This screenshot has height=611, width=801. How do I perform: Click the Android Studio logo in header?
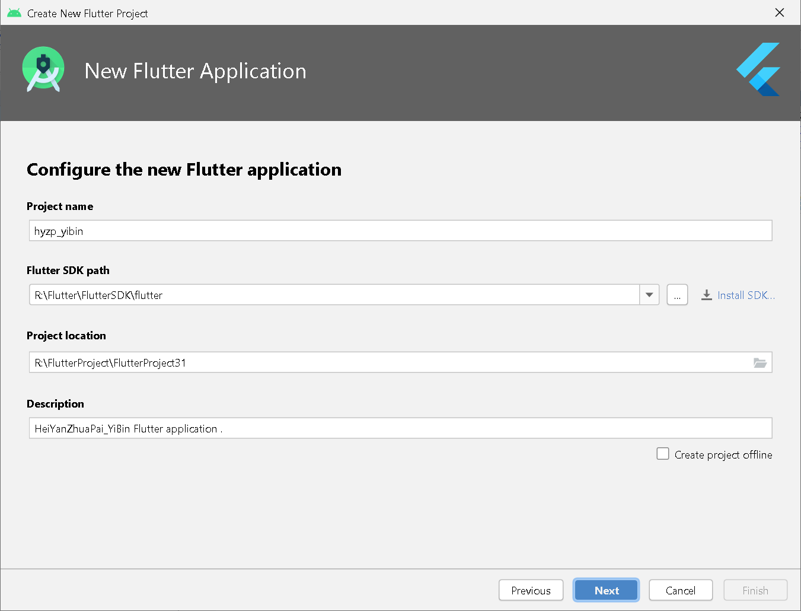pos(43,69)
